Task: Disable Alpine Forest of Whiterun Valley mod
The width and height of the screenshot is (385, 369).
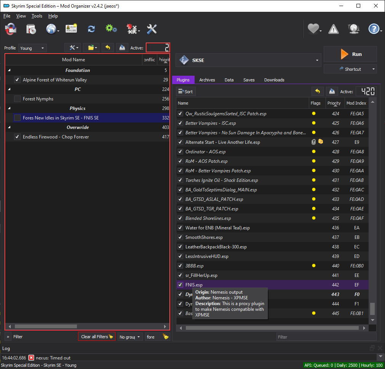Action: click(17, 80)
